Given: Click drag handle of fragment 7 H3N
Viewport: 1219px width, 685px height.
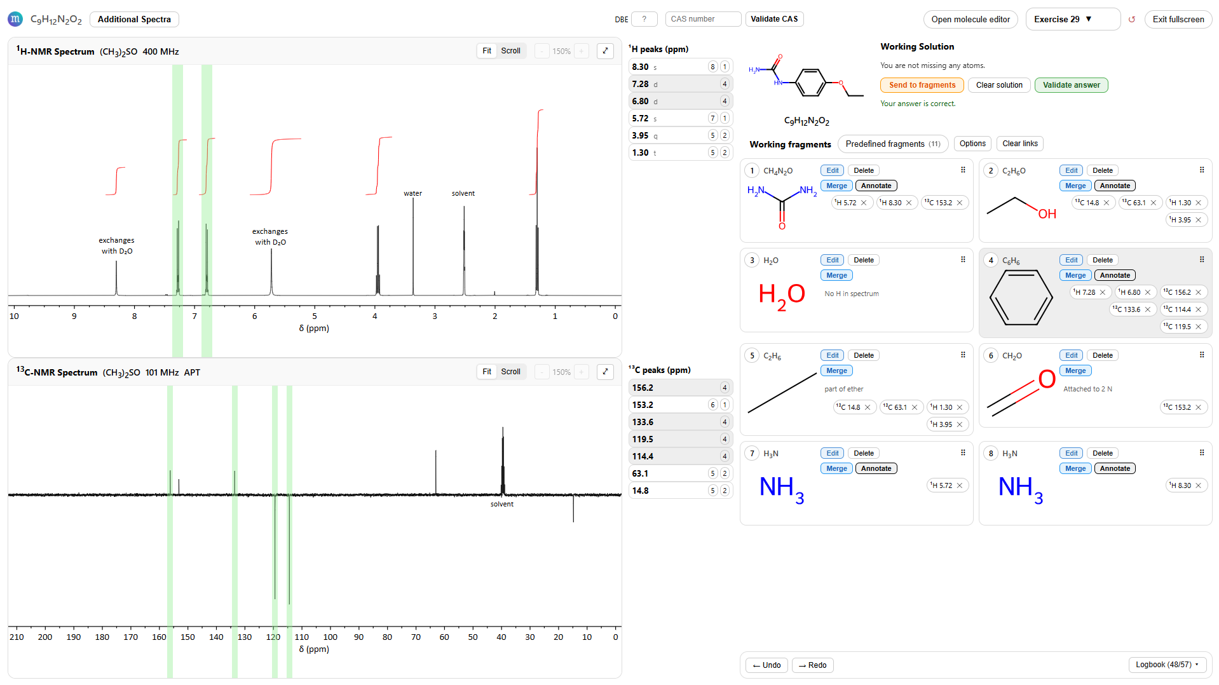Looking at the screenshot, I should 963,452.
